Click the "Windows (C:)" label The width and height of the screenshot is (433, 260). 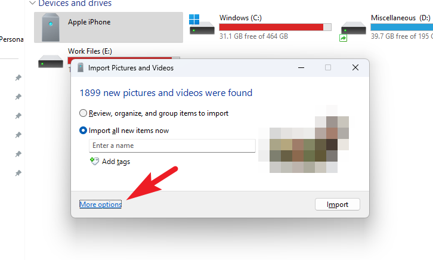tap(240, 18)
